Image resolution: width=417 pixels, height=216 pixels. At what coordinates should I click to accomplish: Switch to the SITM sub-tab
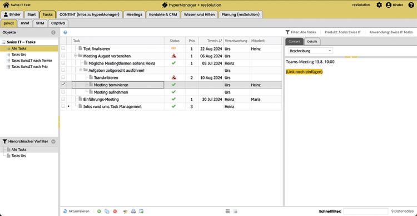point(40,23)
